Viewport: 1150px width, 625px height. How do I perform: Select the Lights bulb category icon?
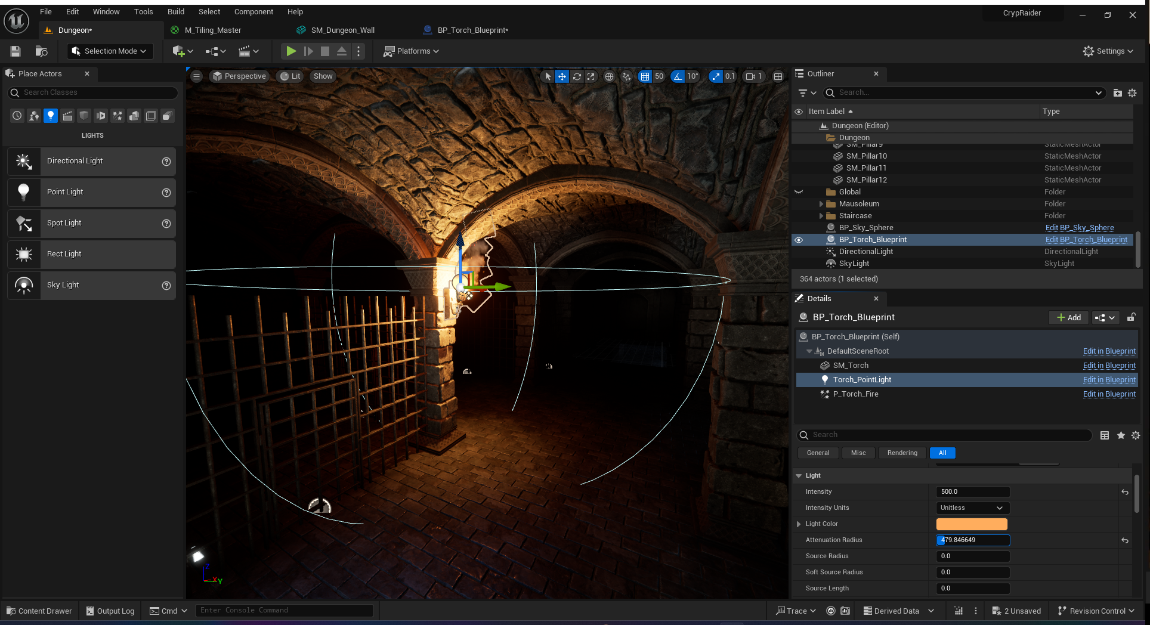pos(51,116)
